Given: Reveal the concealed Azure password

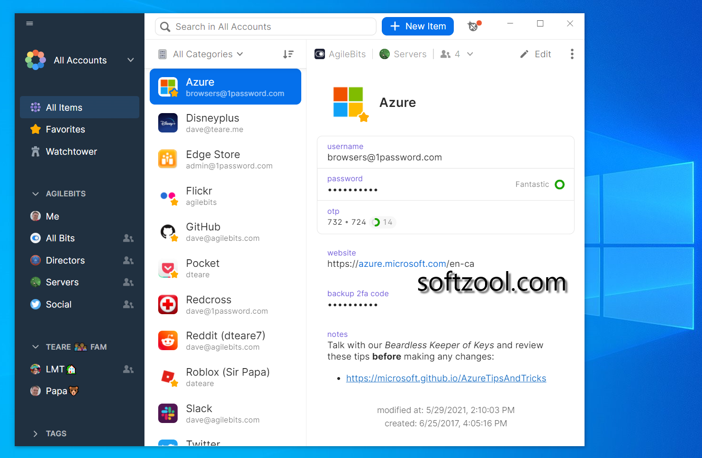Looking at the screenshot, I should point(352,189).
